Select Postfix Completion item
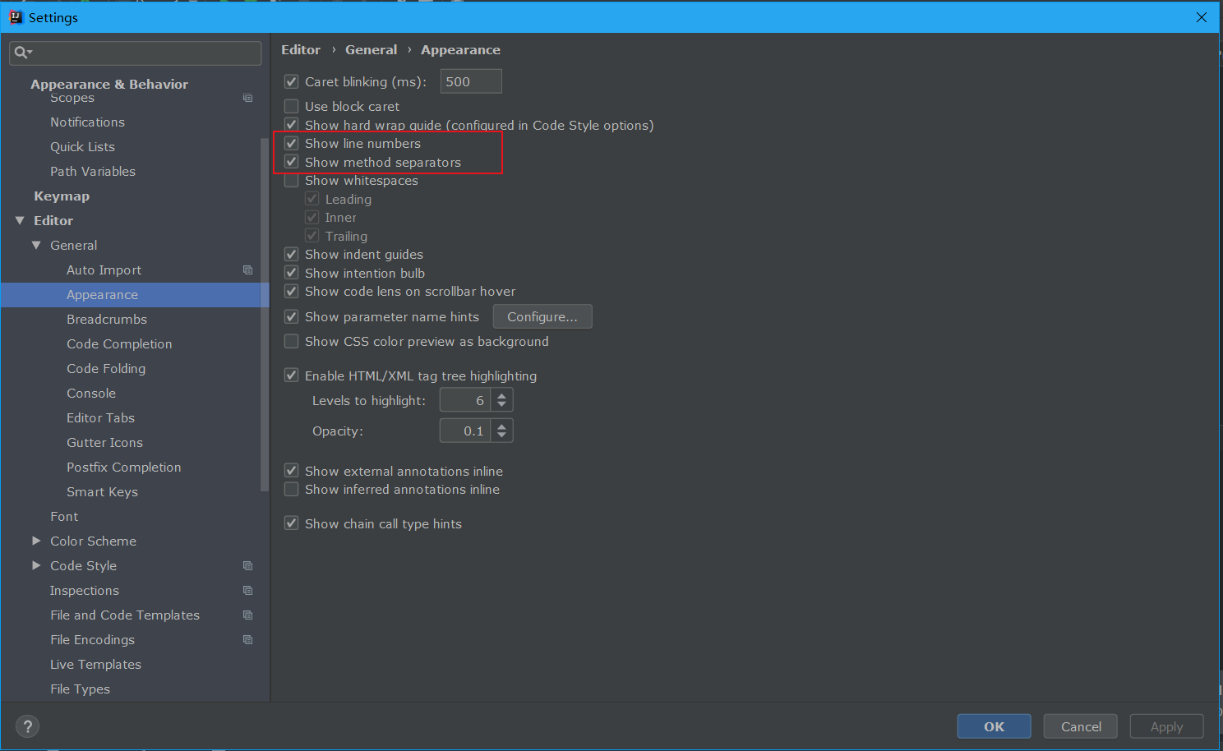The width and height of the screenshot is (1223, 751). (124, 467)
